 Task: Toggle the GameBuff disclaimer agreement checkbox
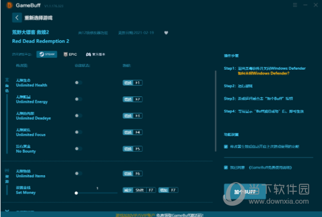click(x=226, y=168)
